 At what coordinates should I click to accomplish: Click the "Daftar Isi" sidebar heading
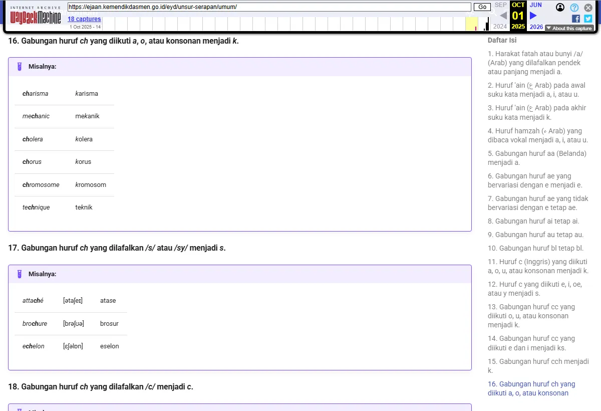(x=502, y=41)
